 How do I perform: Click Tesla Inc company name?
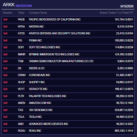point(35,117)
